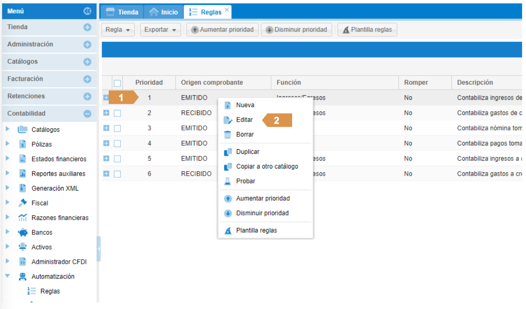Image resolution: width=526 pixels, height=309 pixels.
Task: Open the Exportar dropdown
Action: click(160, 30)
